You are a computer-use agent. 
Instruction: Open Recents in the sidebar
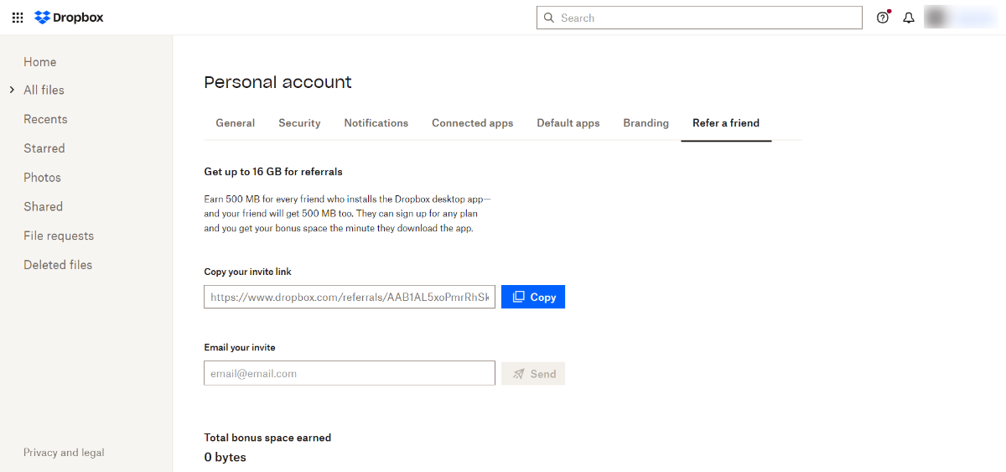tap(45, 119)
